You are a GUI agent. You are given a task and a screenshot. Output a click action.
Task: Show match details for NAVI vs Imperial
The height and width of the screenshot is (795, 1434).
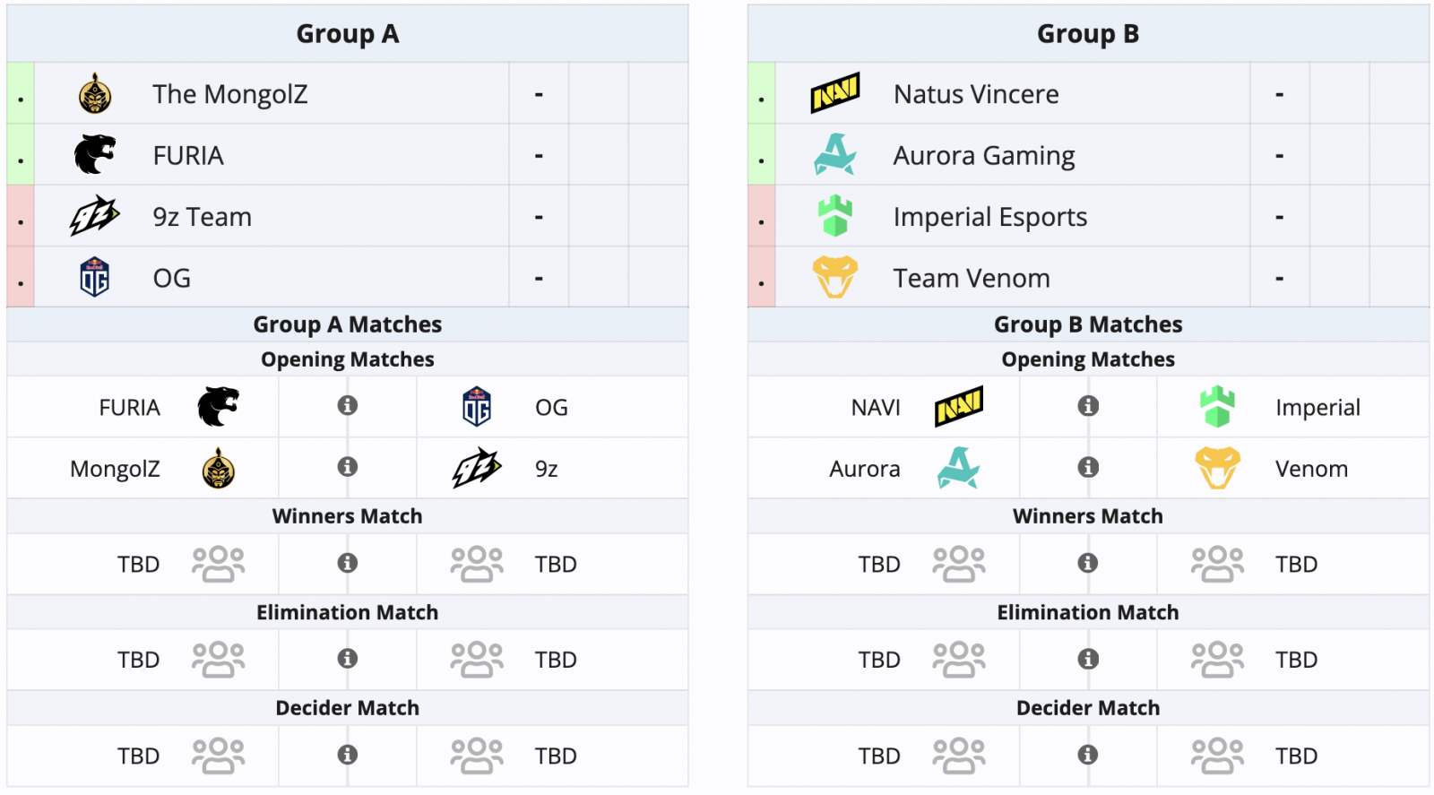pos(1088,406)
